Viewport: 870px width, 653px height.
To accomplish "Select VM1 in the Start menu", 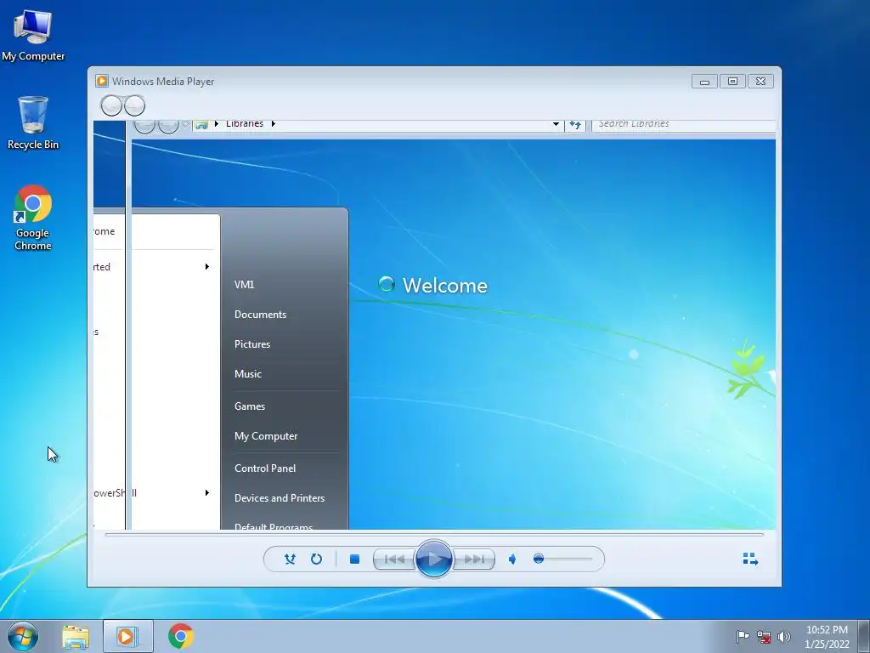I will (x=244, y=285).
